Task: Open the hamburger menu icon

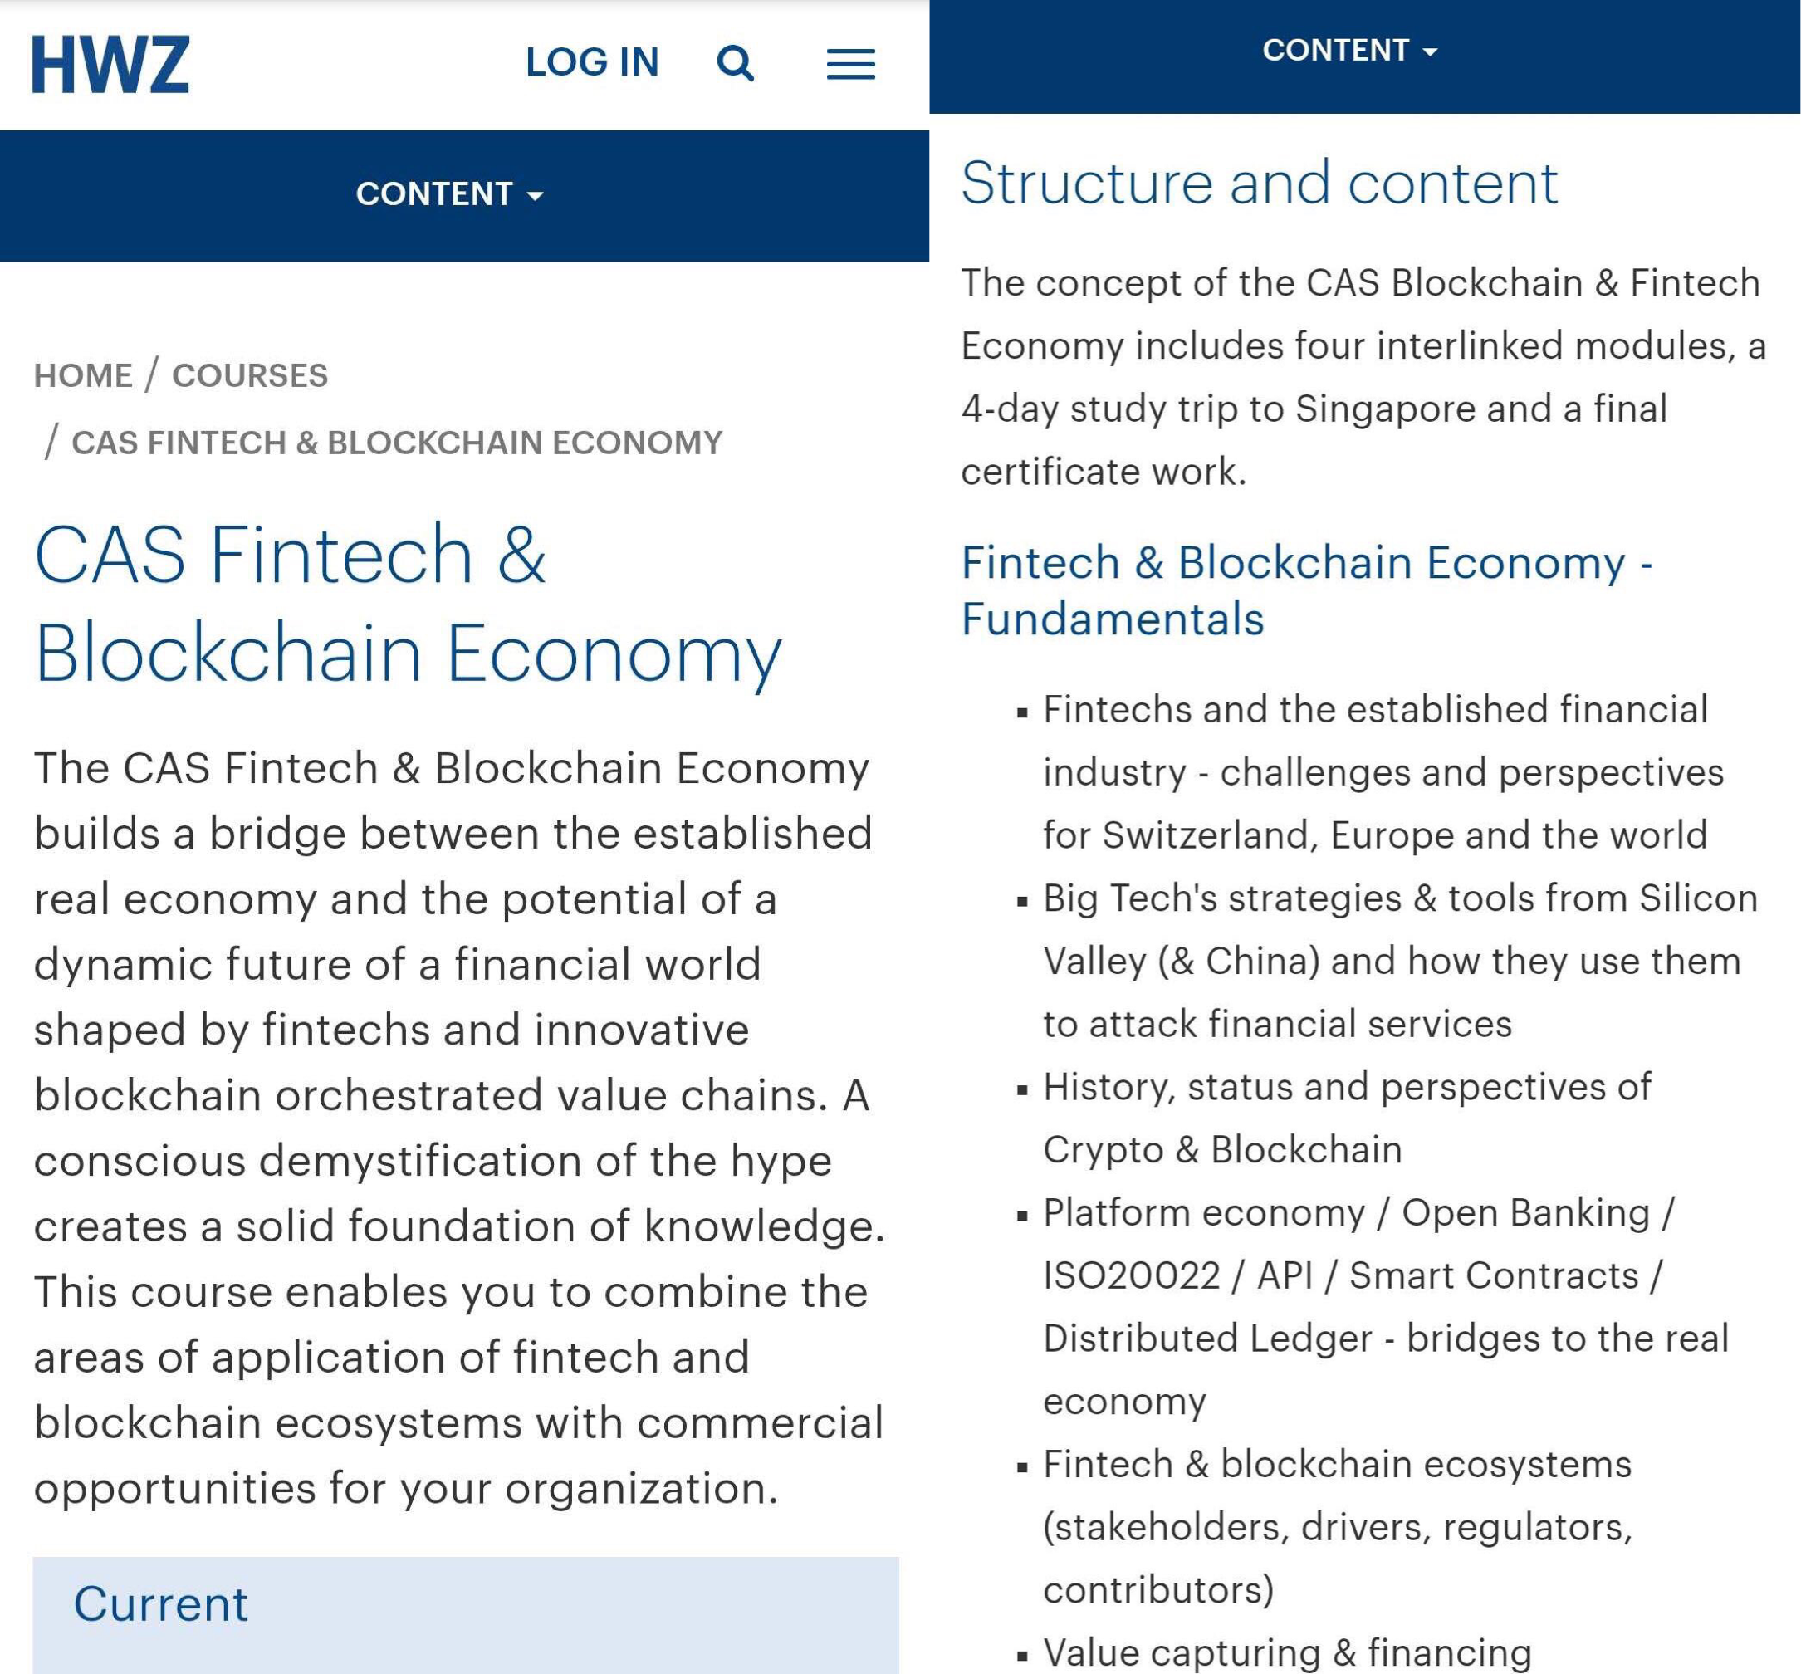Action: click(x=850, y=64)
